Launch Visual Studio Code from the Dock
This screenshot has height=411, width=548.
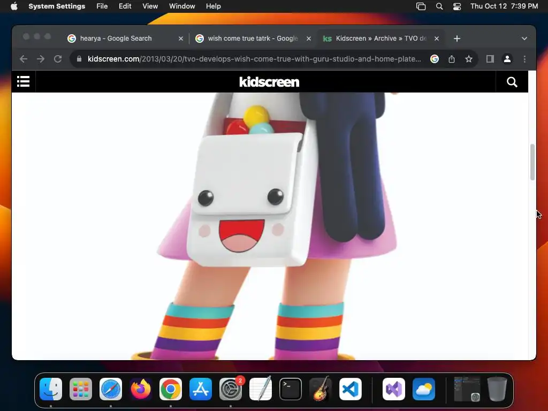351,389
